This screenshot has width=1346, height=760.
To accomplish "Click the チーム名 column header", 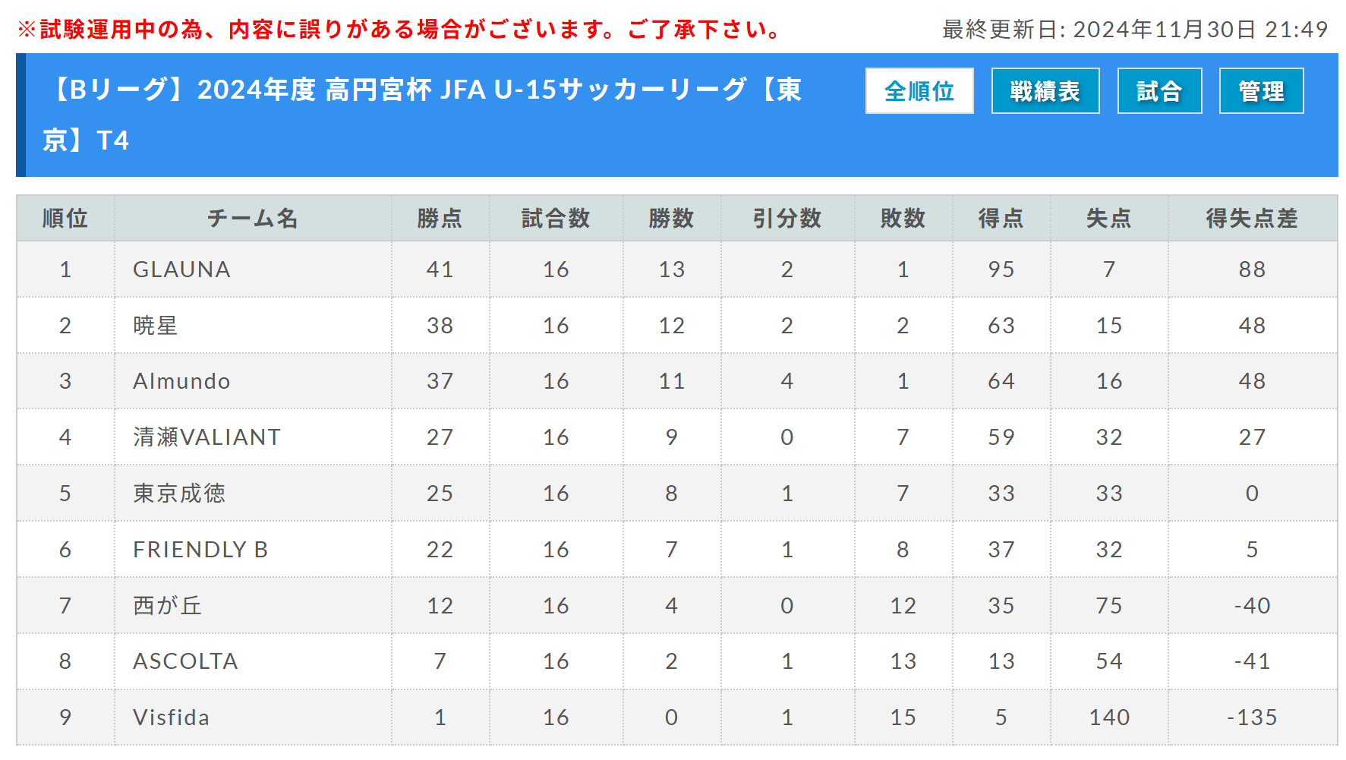I will (x=253, y=219).
